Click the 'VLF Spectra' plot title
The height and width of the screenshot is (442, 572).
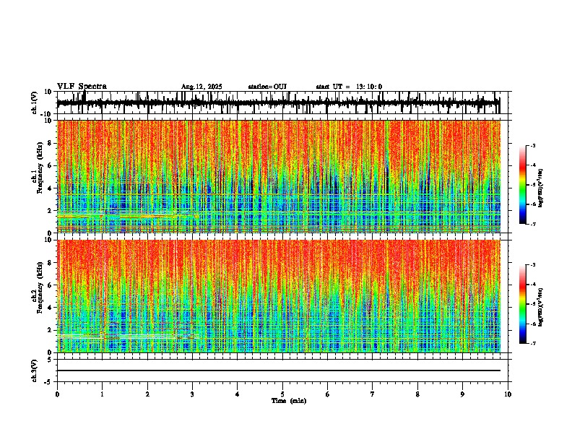click(82, 87)
